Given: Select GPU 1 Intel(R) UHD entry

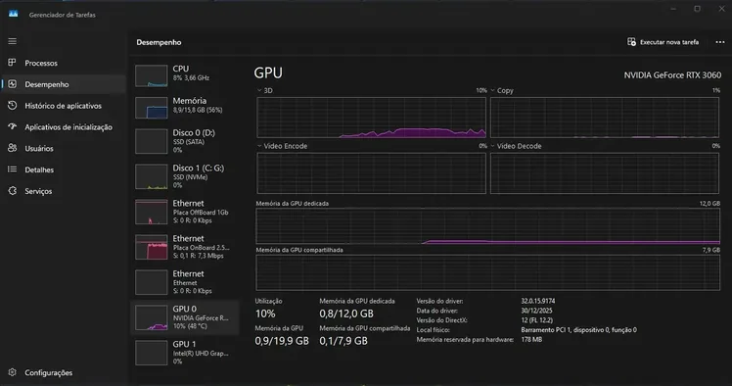Looking at the screenshot, I should [x=185, y=354].
